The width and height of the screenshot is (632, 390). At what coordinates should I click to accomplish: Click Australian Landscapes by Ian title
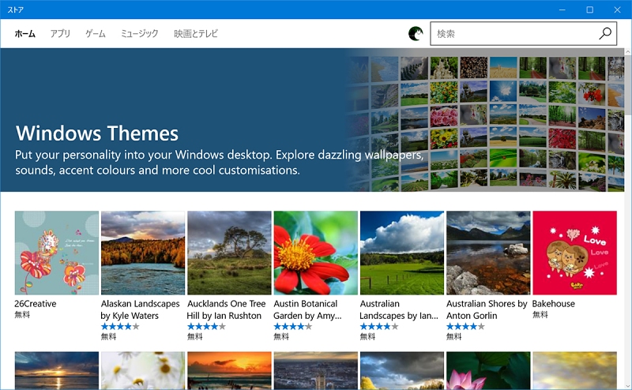tap(399, 309)
